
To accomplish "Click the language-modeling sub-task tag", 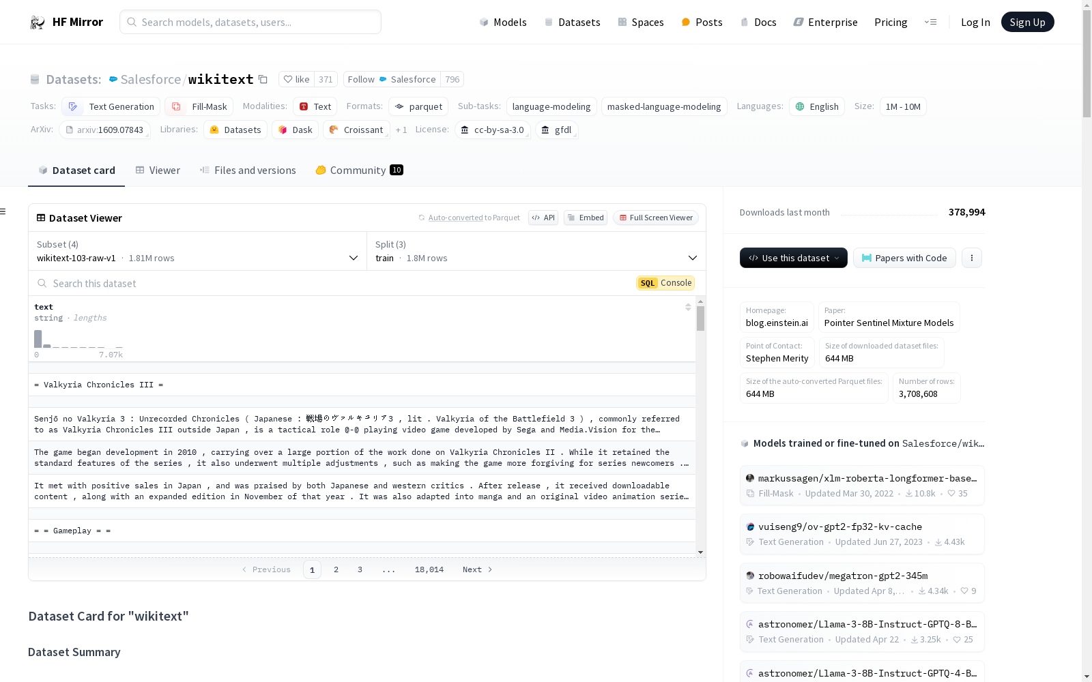I will (551, 107).
